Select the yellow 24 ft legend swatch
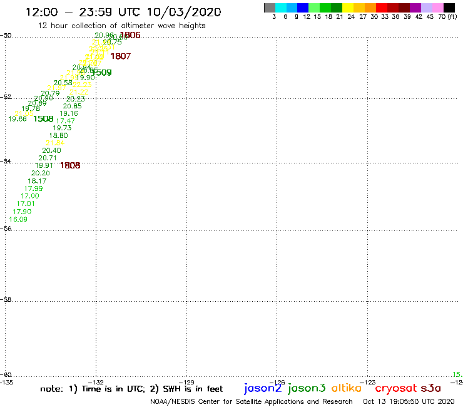Viewport: 463px width, 407px height. coord(348,8)
